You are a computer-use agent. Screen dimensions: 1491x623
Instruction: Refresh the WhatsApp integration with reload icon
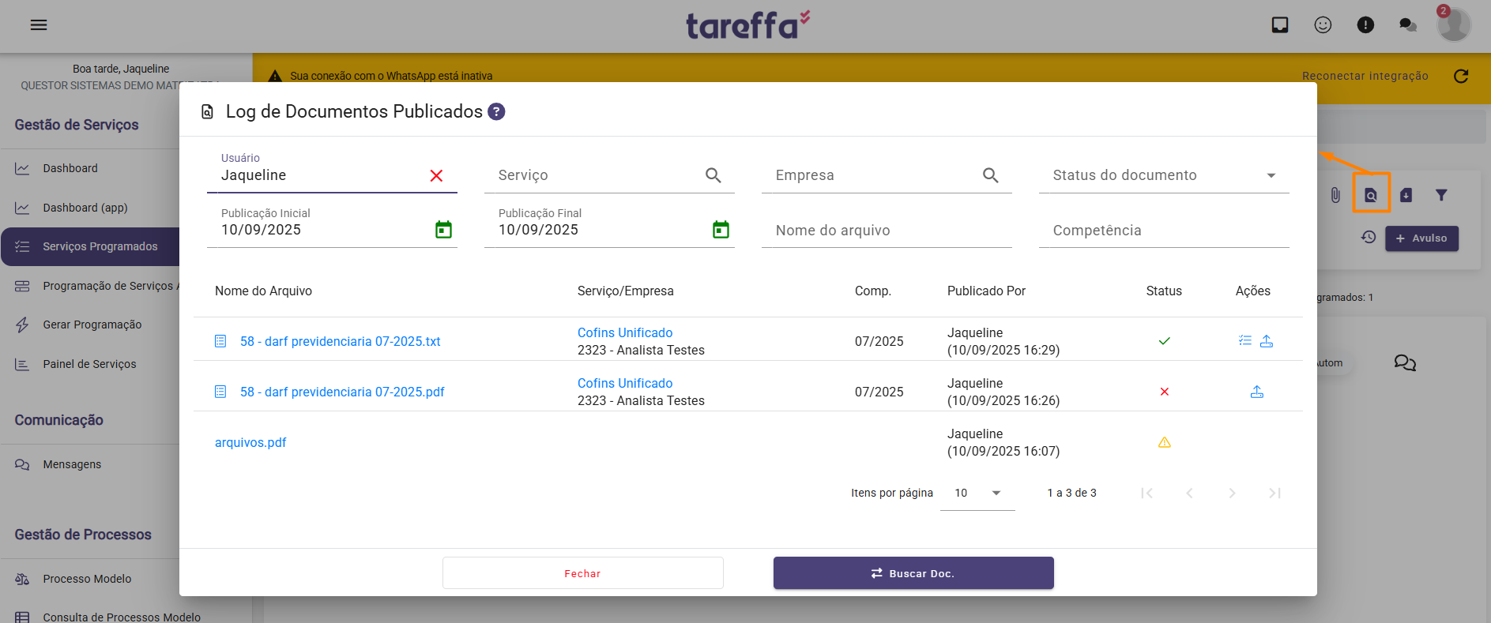pos(1461,76)
